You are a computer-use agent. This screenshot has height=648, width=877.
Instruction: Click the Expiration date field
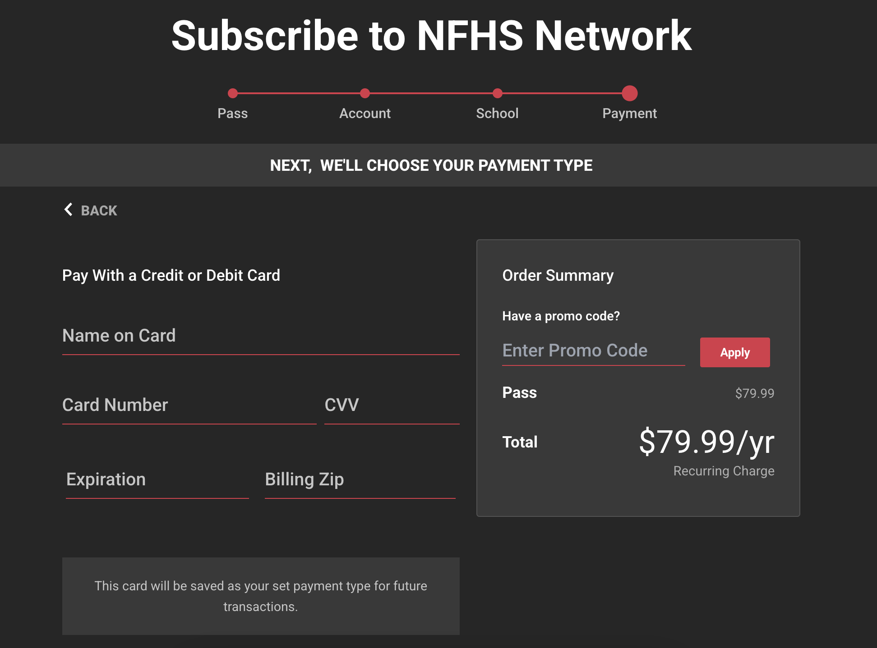point(157,480)
